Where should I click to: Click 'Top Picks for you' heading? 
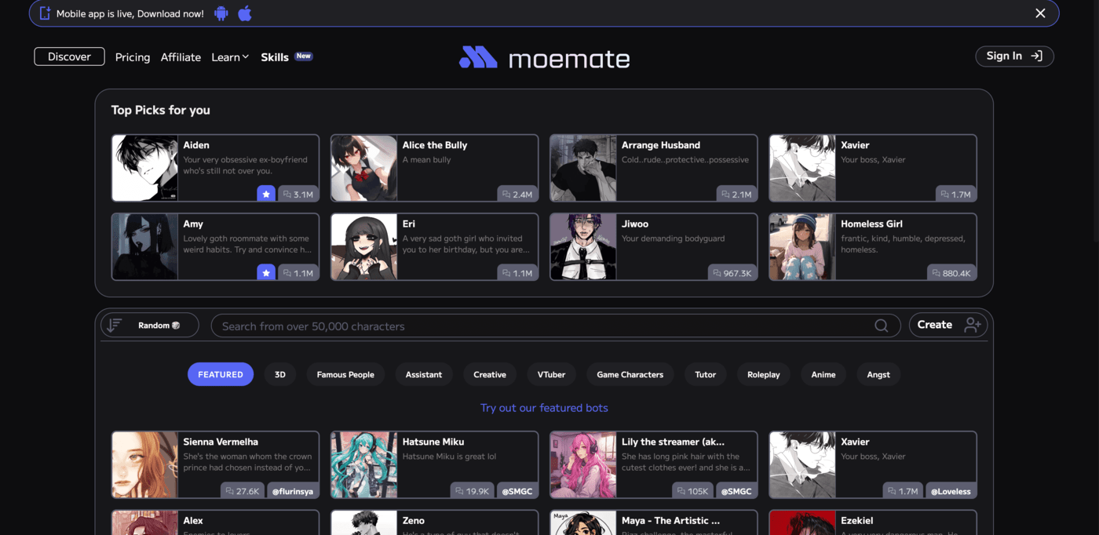[161, 110]
